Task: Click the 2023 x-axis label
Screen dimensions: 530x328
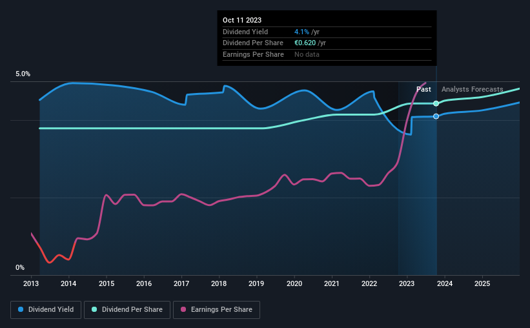Action: coord(407,283)
